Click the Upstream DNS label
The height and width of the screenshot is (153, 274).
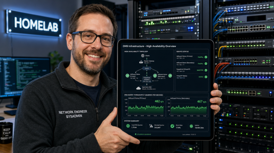coord(147,87)
